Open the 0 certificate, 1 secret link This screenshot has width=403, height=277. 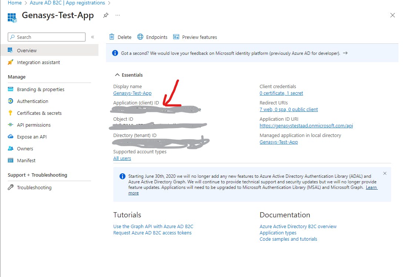coord(281,93)
